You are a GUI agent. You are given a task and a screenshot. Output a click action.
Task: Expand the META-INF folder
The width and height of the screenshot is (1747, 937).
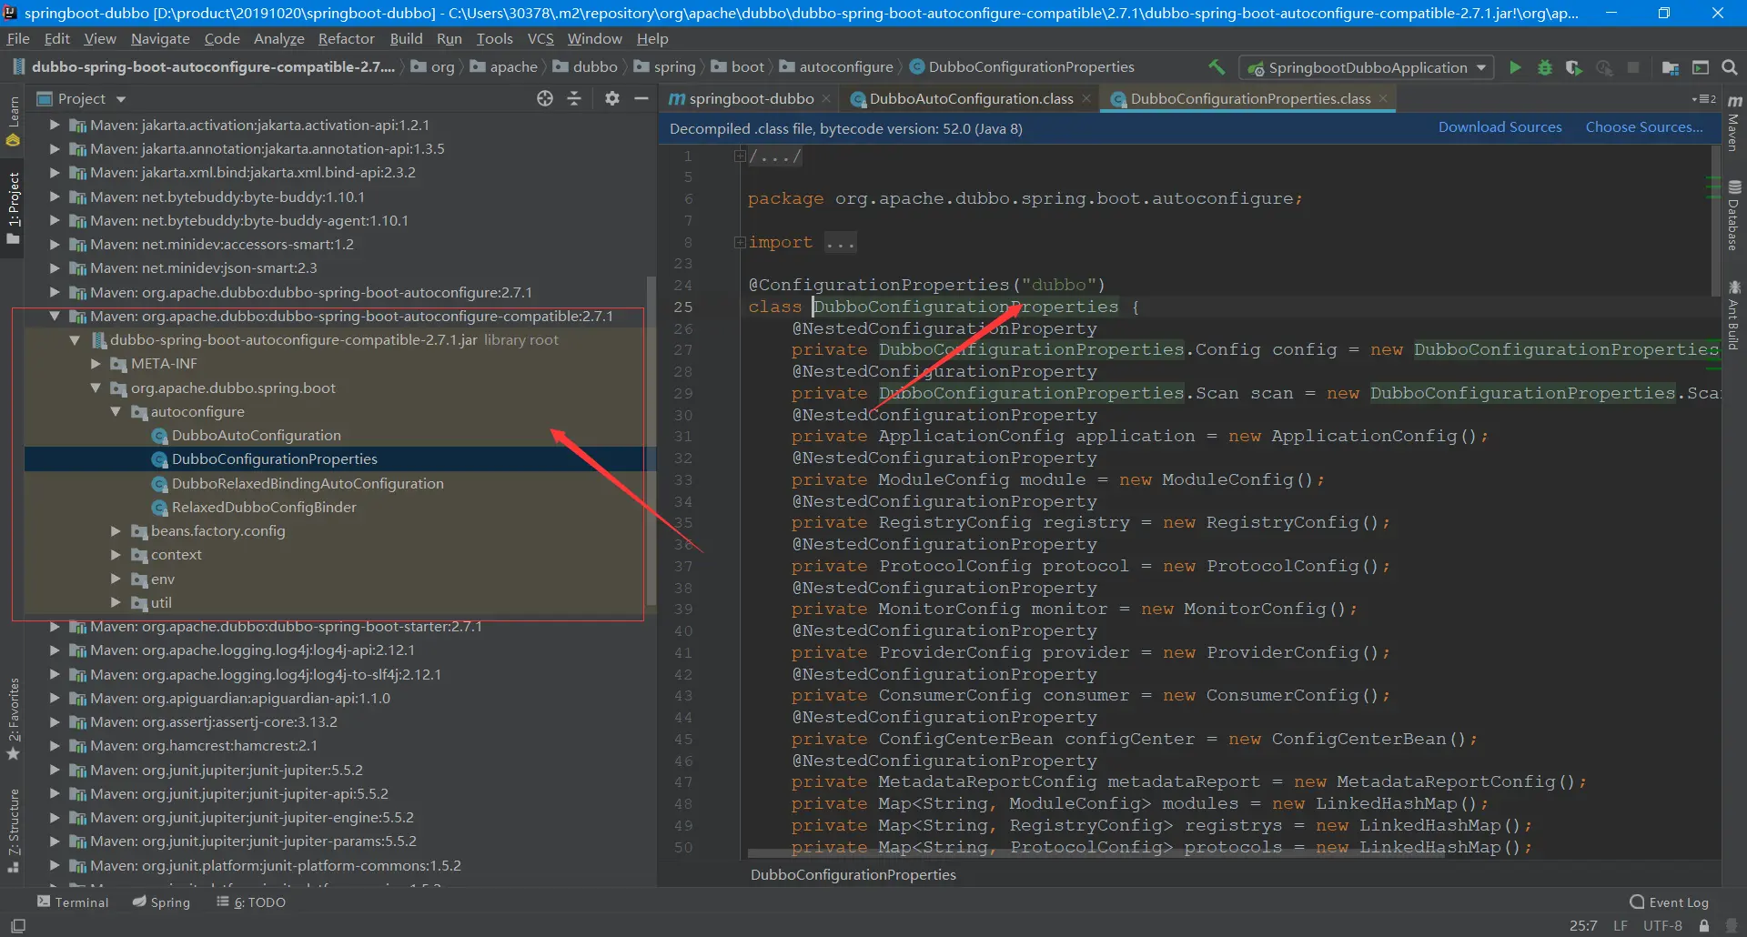[x=96, y=363]
